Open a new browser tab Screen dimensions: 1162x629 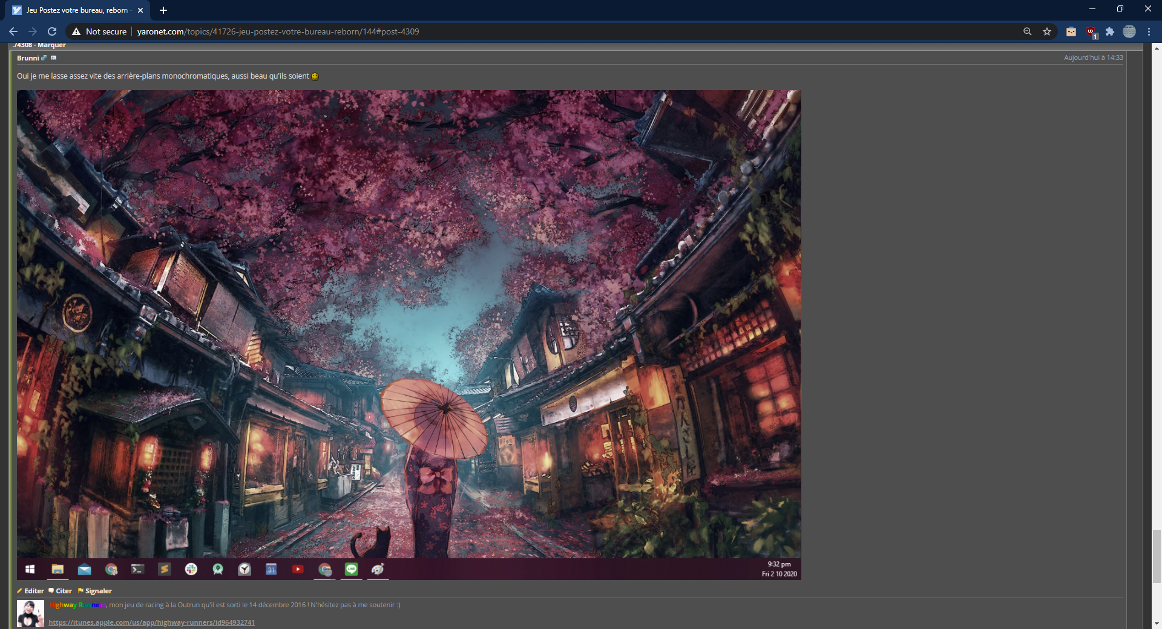[163, 10]
